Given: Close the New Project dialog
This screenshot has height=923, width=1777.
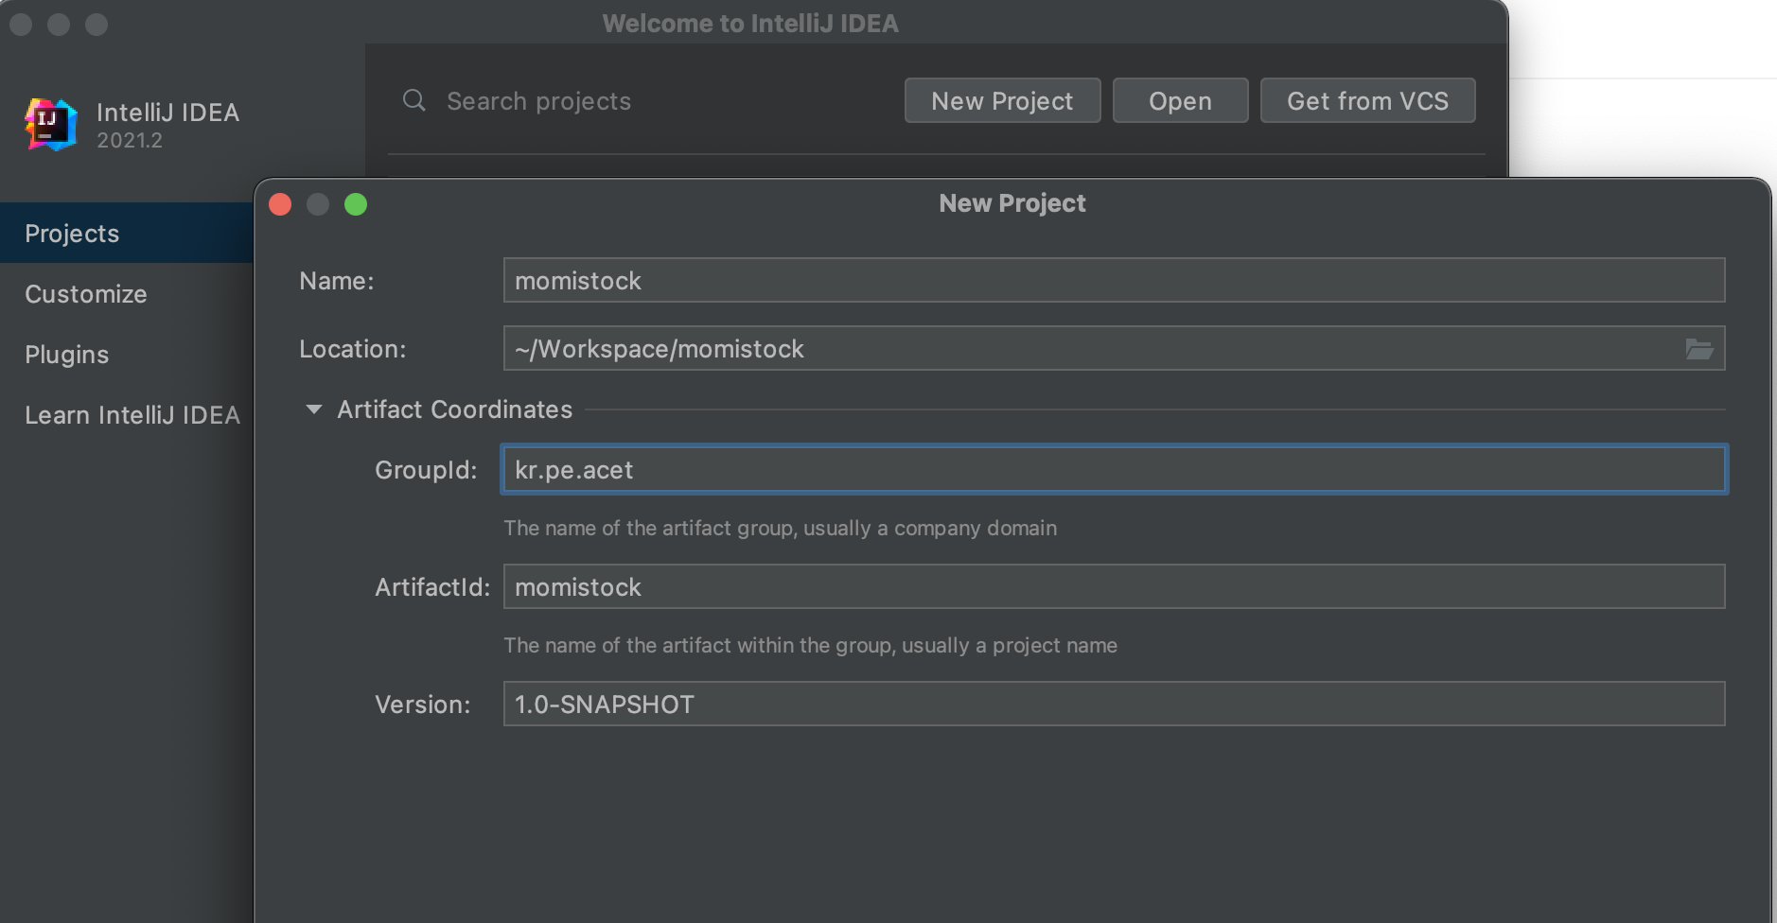Looking at the screenshot, I should click(280, 204).
